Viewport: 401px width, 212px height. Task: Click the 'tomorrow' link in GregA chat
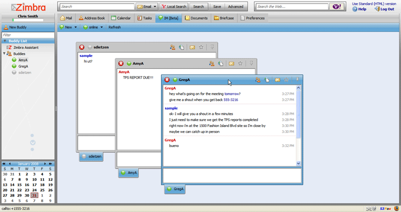click(232, 94)
